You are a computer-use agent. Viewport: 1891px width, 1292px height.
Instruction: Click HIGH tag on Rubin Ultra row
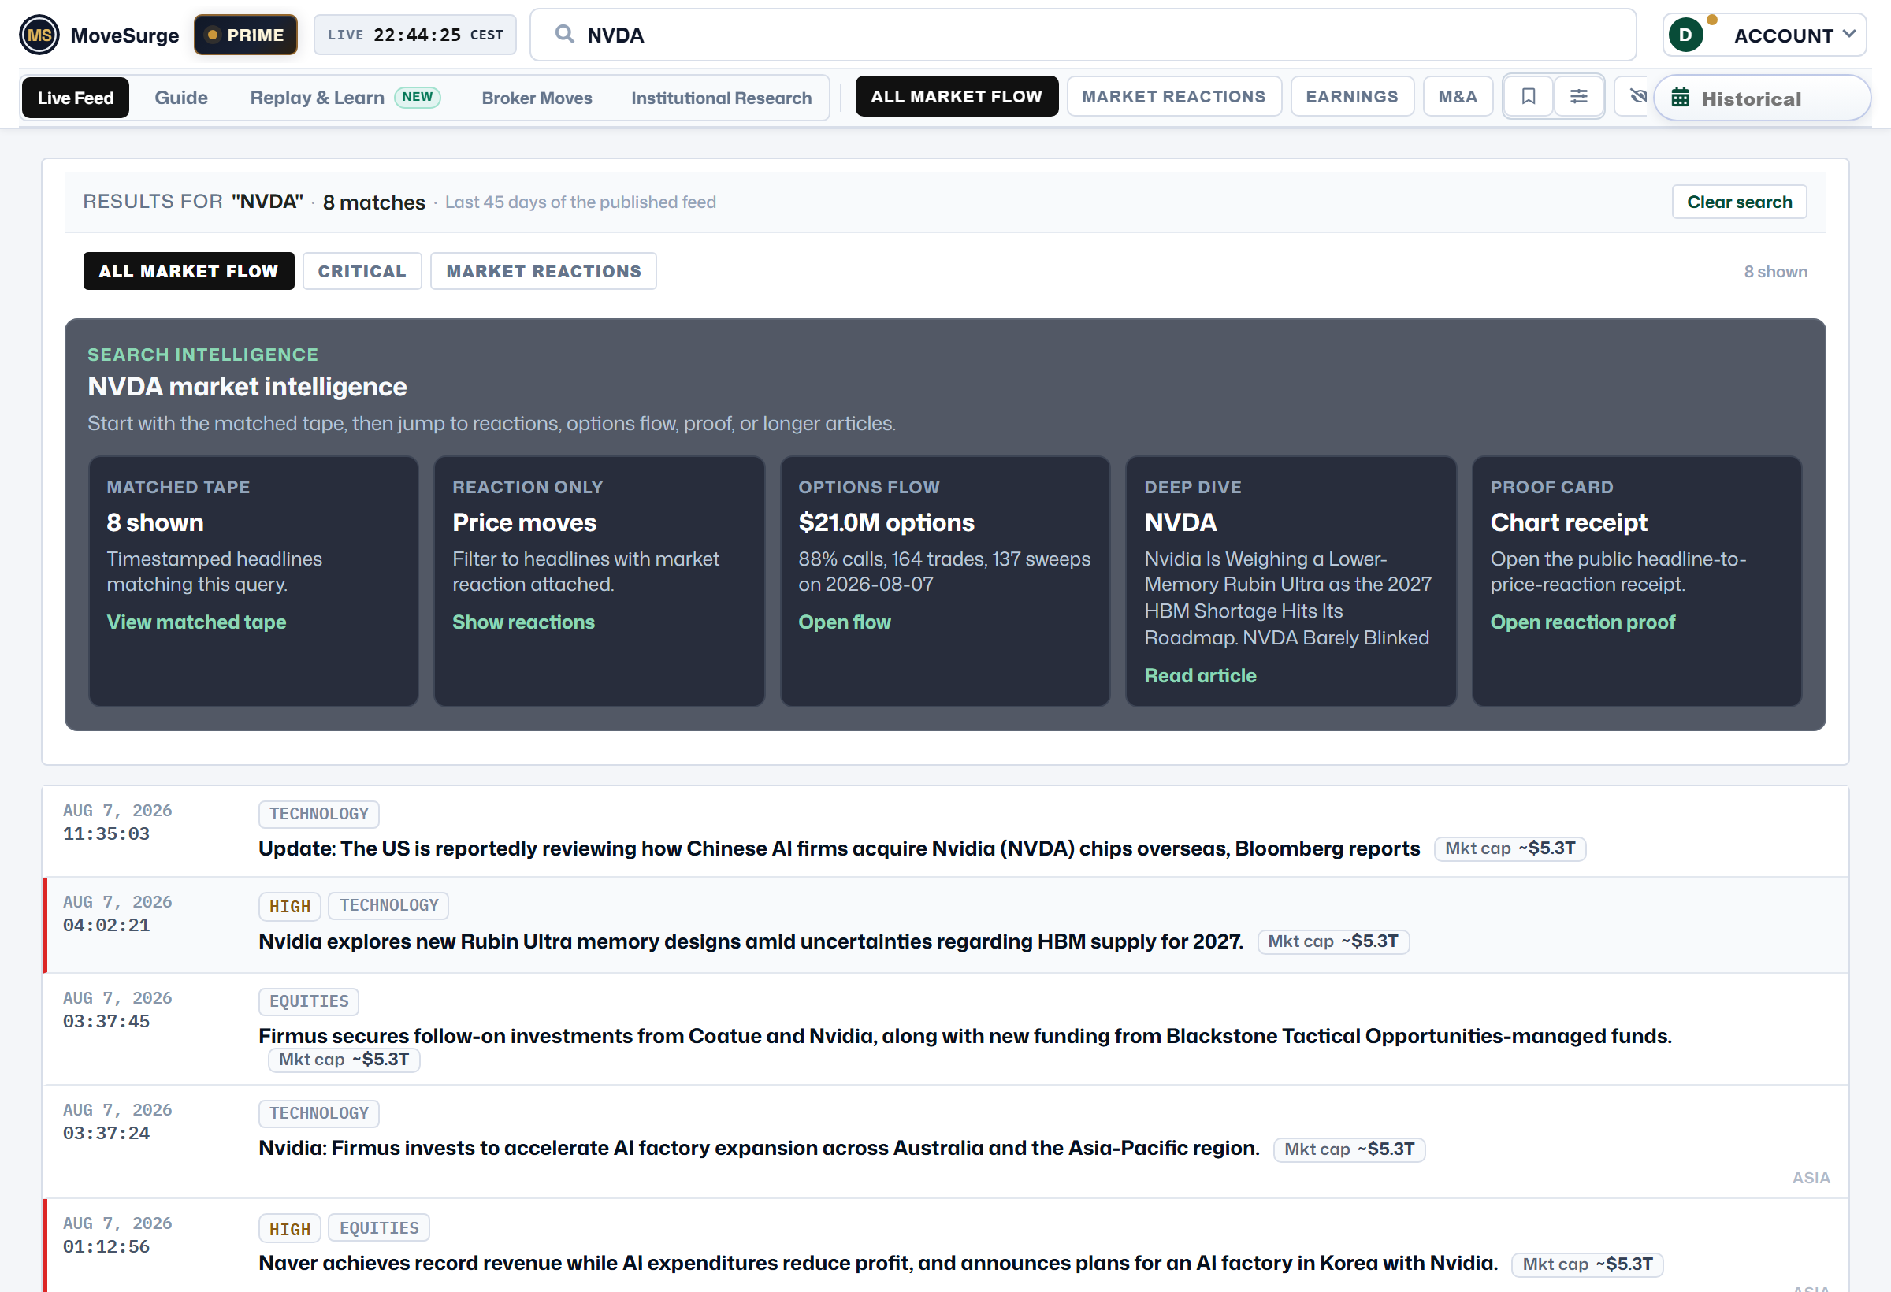tap(290, 905)
